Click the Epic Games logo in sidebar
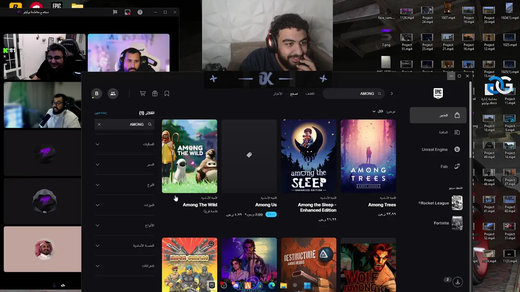The height and width of the screenshot is (292, 520). (438, 93)
